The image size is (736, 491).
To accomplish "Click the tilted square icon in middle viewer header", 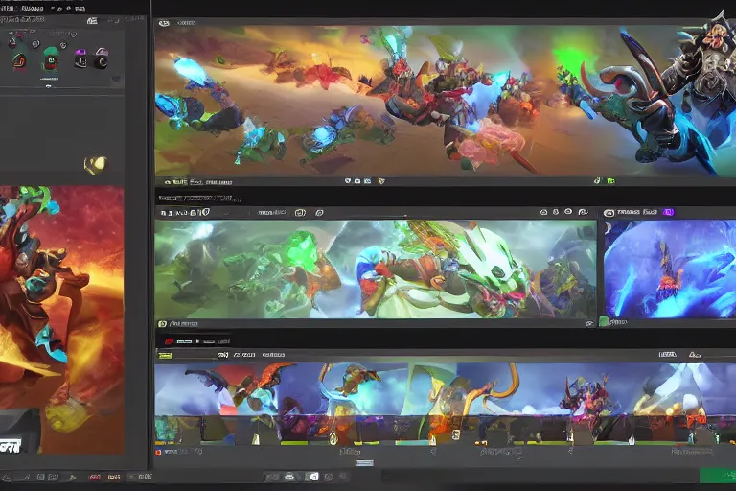I will [x=319, y=213].
